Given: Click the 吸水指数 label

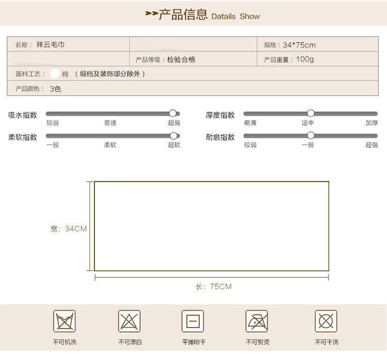Looking at the screenshot, I should pos(23,115).
